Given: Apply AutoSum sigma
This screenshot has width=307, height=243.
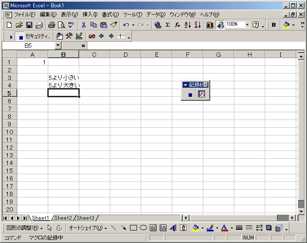Looking at the screenshot, I should (167, 25).
